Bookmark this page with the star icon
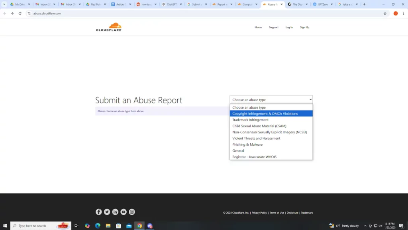The height and width of the screenshot is (230, 408). [x=385, y=13]
